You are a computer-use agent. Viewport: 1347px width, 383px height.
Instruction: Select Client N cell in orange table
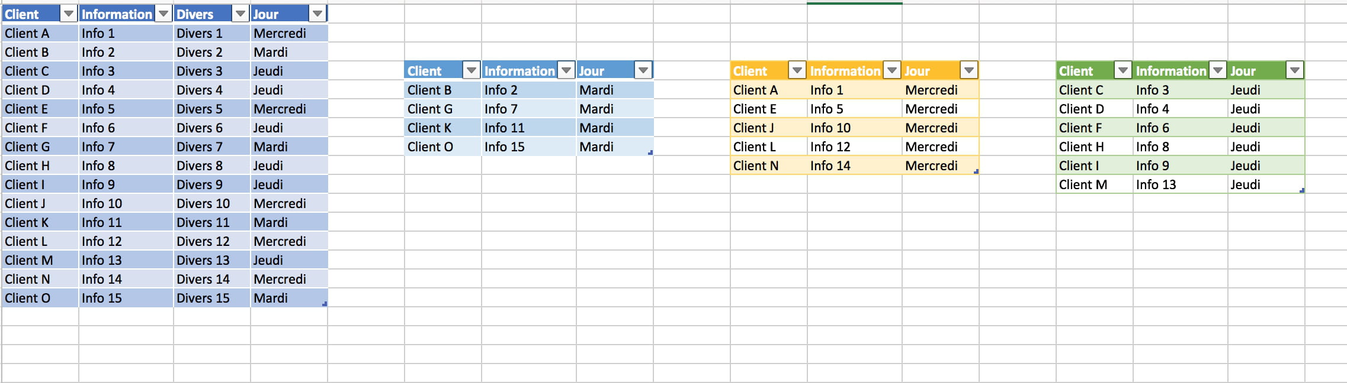(769, 165)
